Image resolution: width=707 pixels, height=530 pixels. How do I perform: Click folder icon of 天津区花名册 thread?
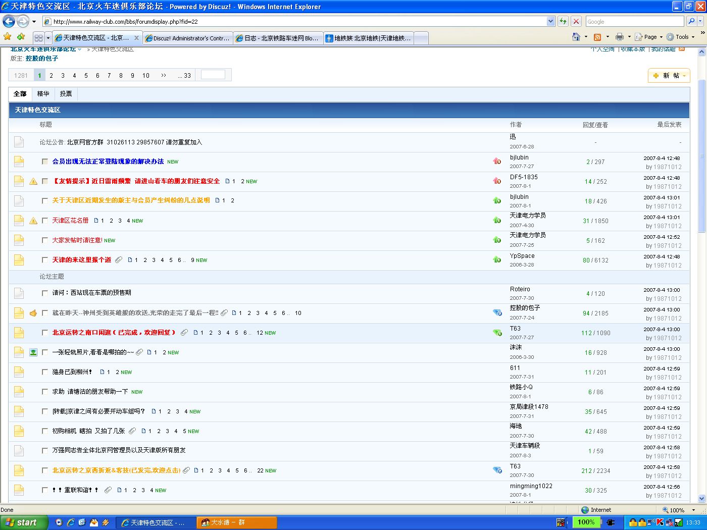point(19,221)
